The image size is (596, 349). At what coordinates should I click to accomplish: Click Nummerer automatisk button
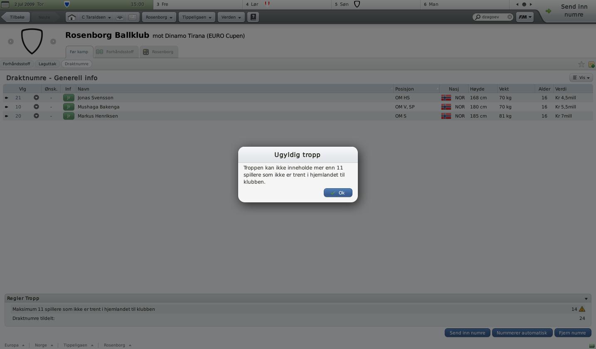pos(522,333)
